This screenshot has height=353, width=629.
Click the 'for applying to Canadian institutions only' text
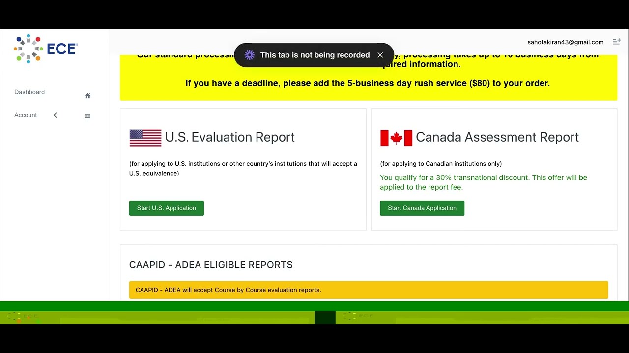coord(441,164)
